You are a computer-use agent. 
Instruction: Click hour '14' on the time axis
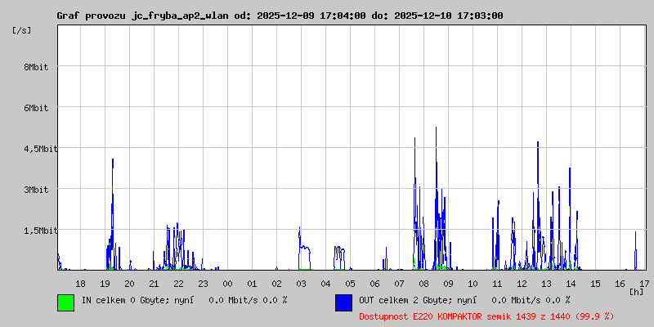click(x=571, y=284)
